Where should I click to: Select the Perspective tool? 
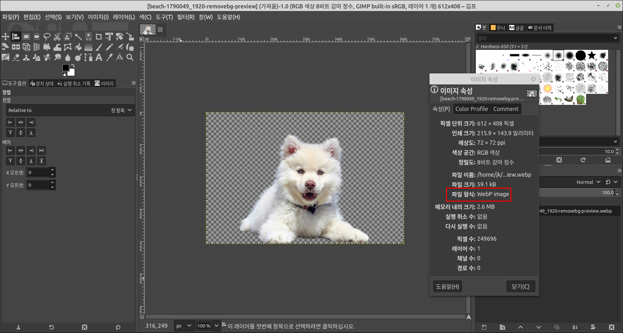pos(37,47)
